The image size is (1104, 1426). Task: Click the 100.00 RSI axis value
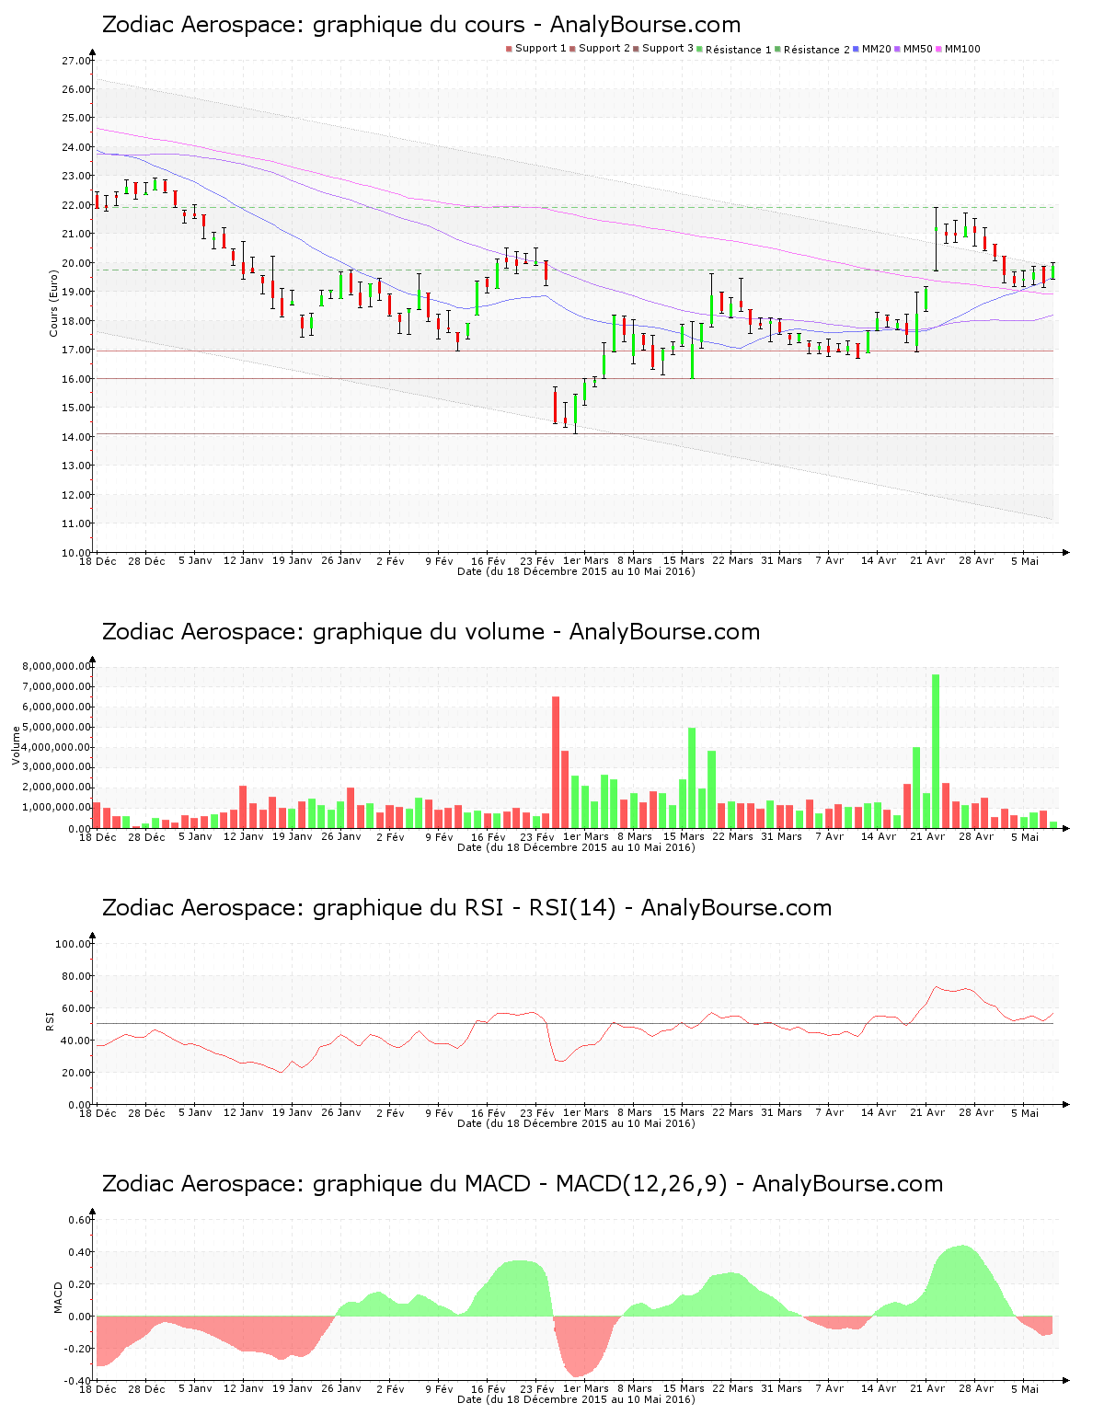point(74,944)
